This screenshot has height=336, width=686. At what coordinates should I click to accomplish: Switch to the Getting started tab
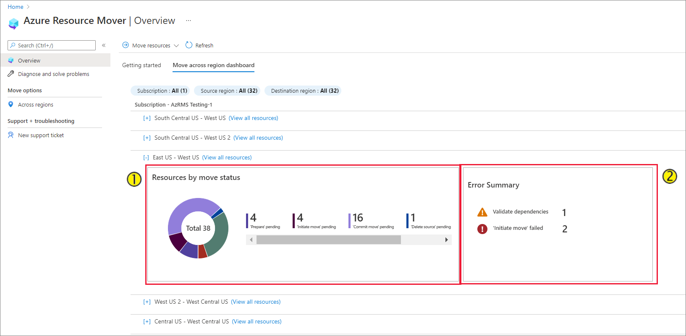tap(141, 65)
